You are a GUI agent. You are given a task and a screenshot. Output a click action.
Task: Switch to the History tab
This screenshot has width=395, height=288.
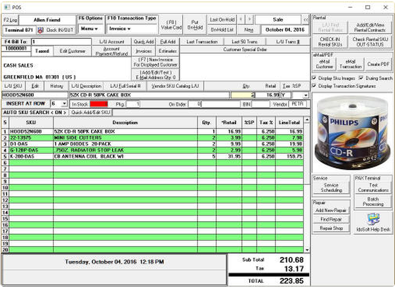[56, 86]
